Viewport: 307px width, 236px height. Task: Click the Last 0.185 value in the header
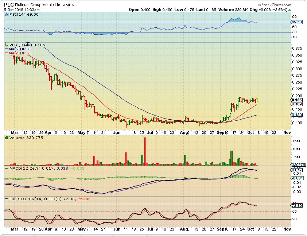tap(206, 9)
